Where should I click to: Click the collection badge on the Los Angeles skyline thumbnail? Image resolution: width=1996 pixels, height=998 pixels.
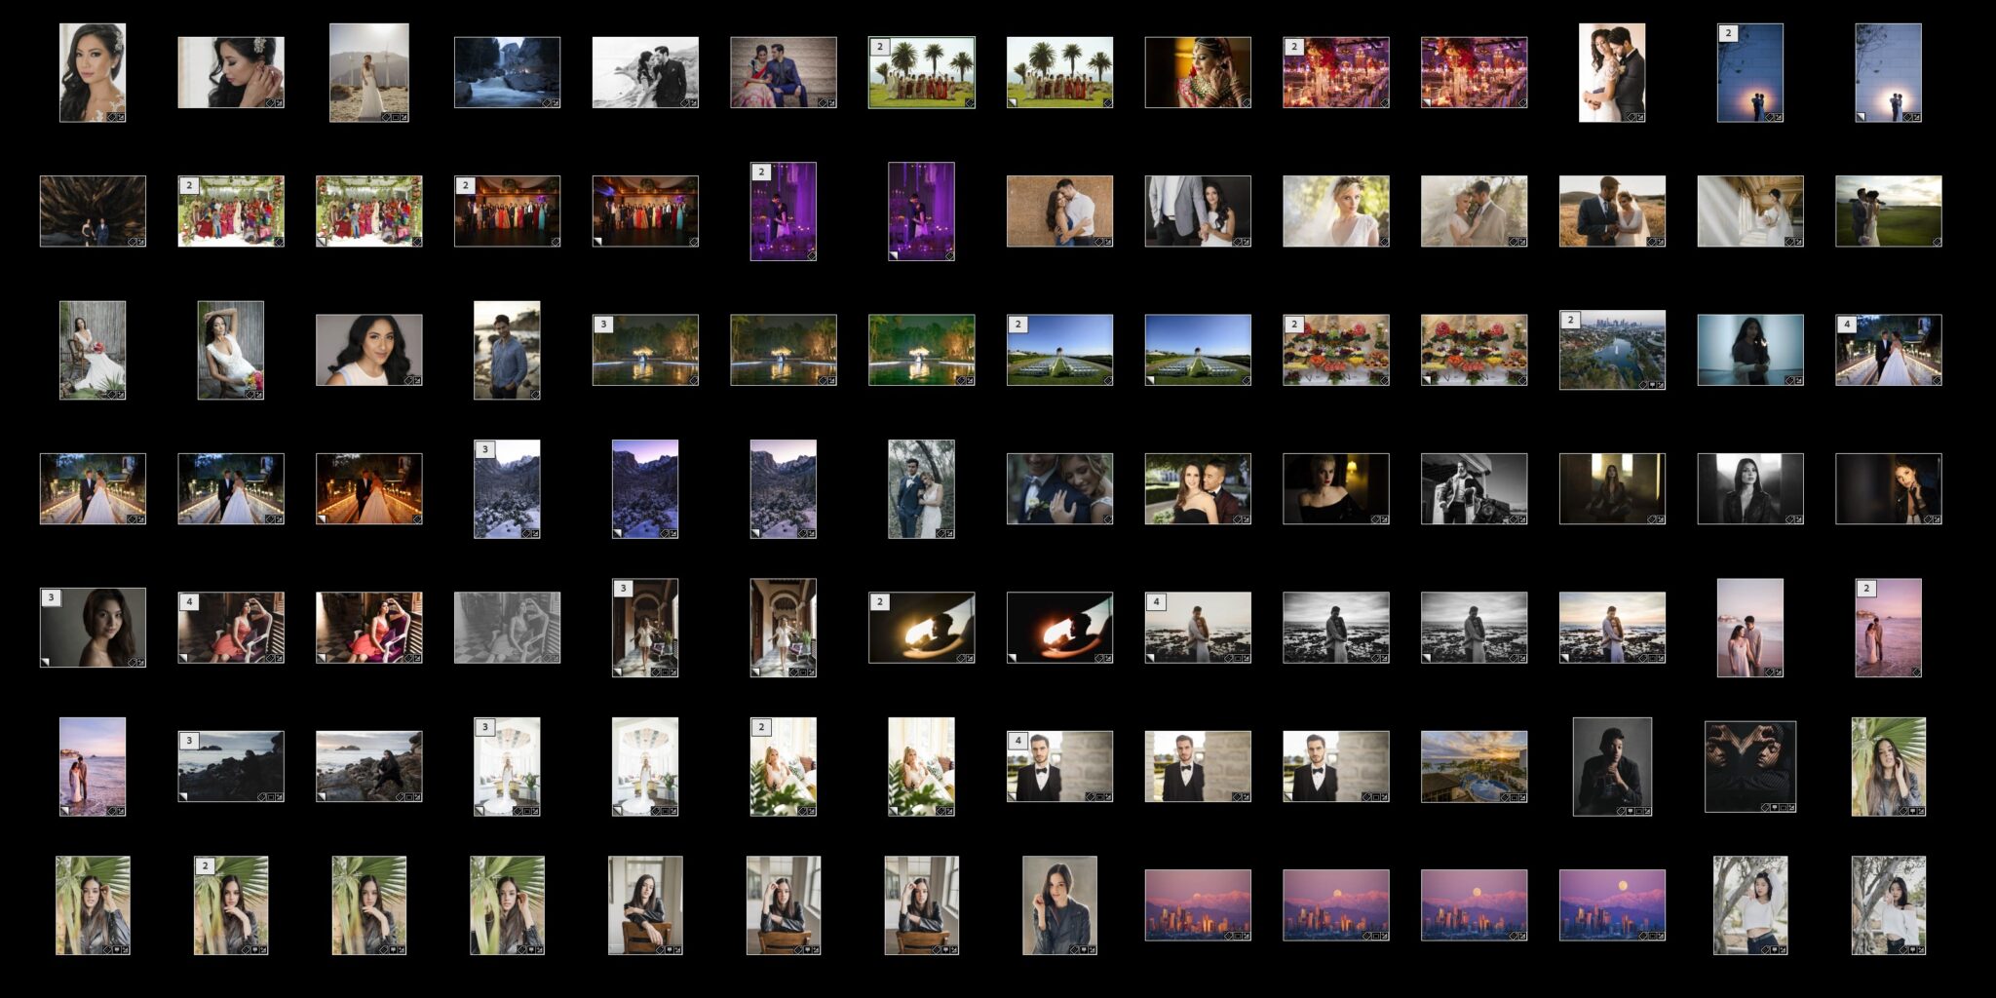1653,386
